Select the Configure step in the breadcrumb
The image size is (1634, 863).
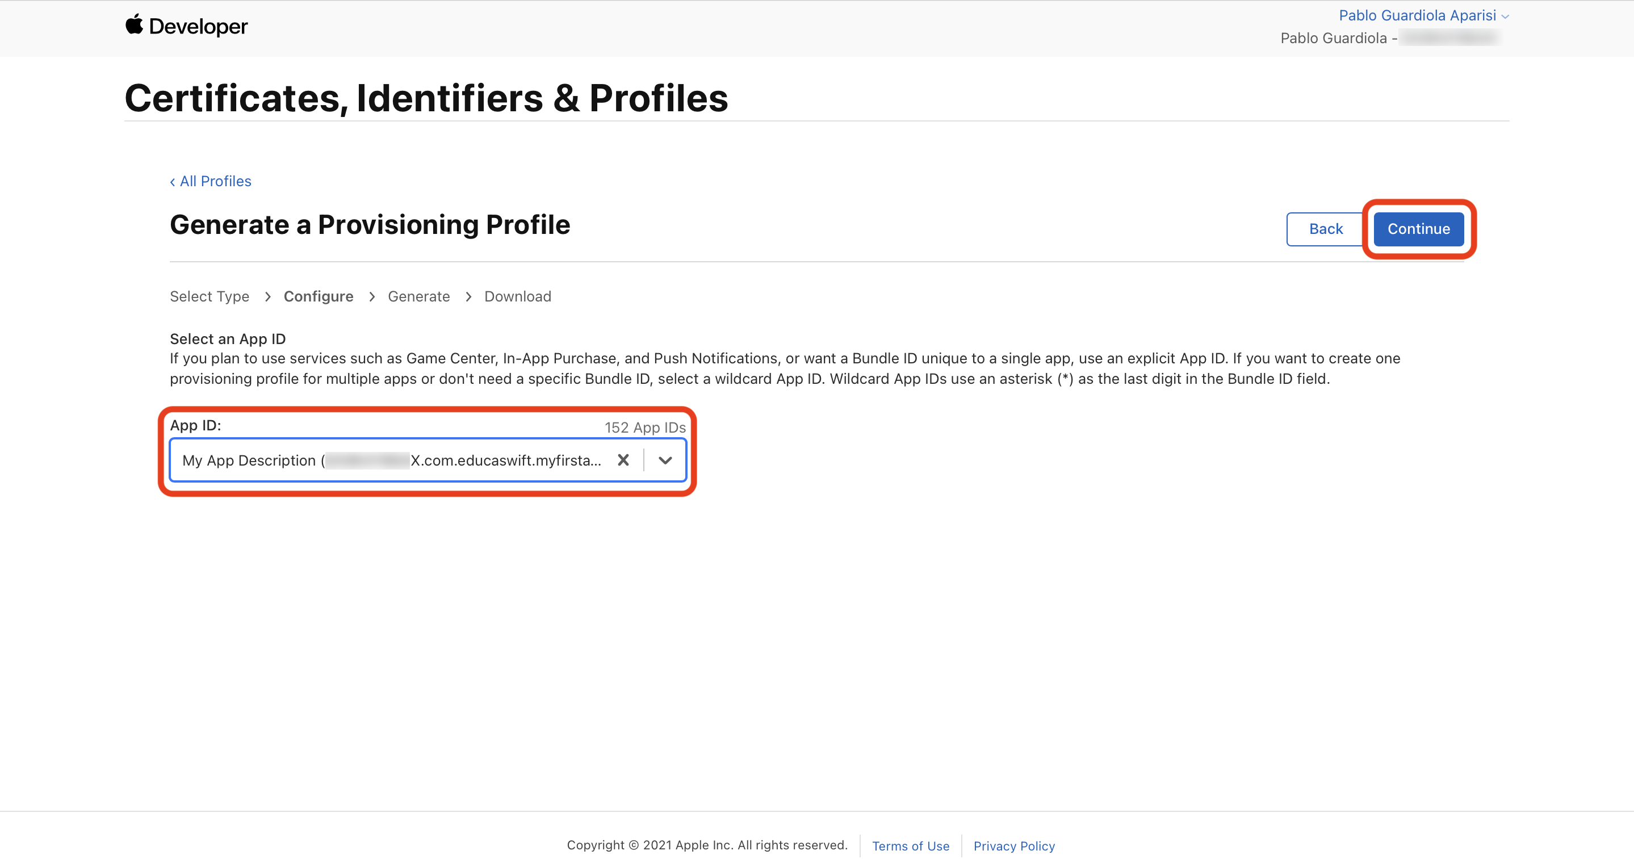319,297
